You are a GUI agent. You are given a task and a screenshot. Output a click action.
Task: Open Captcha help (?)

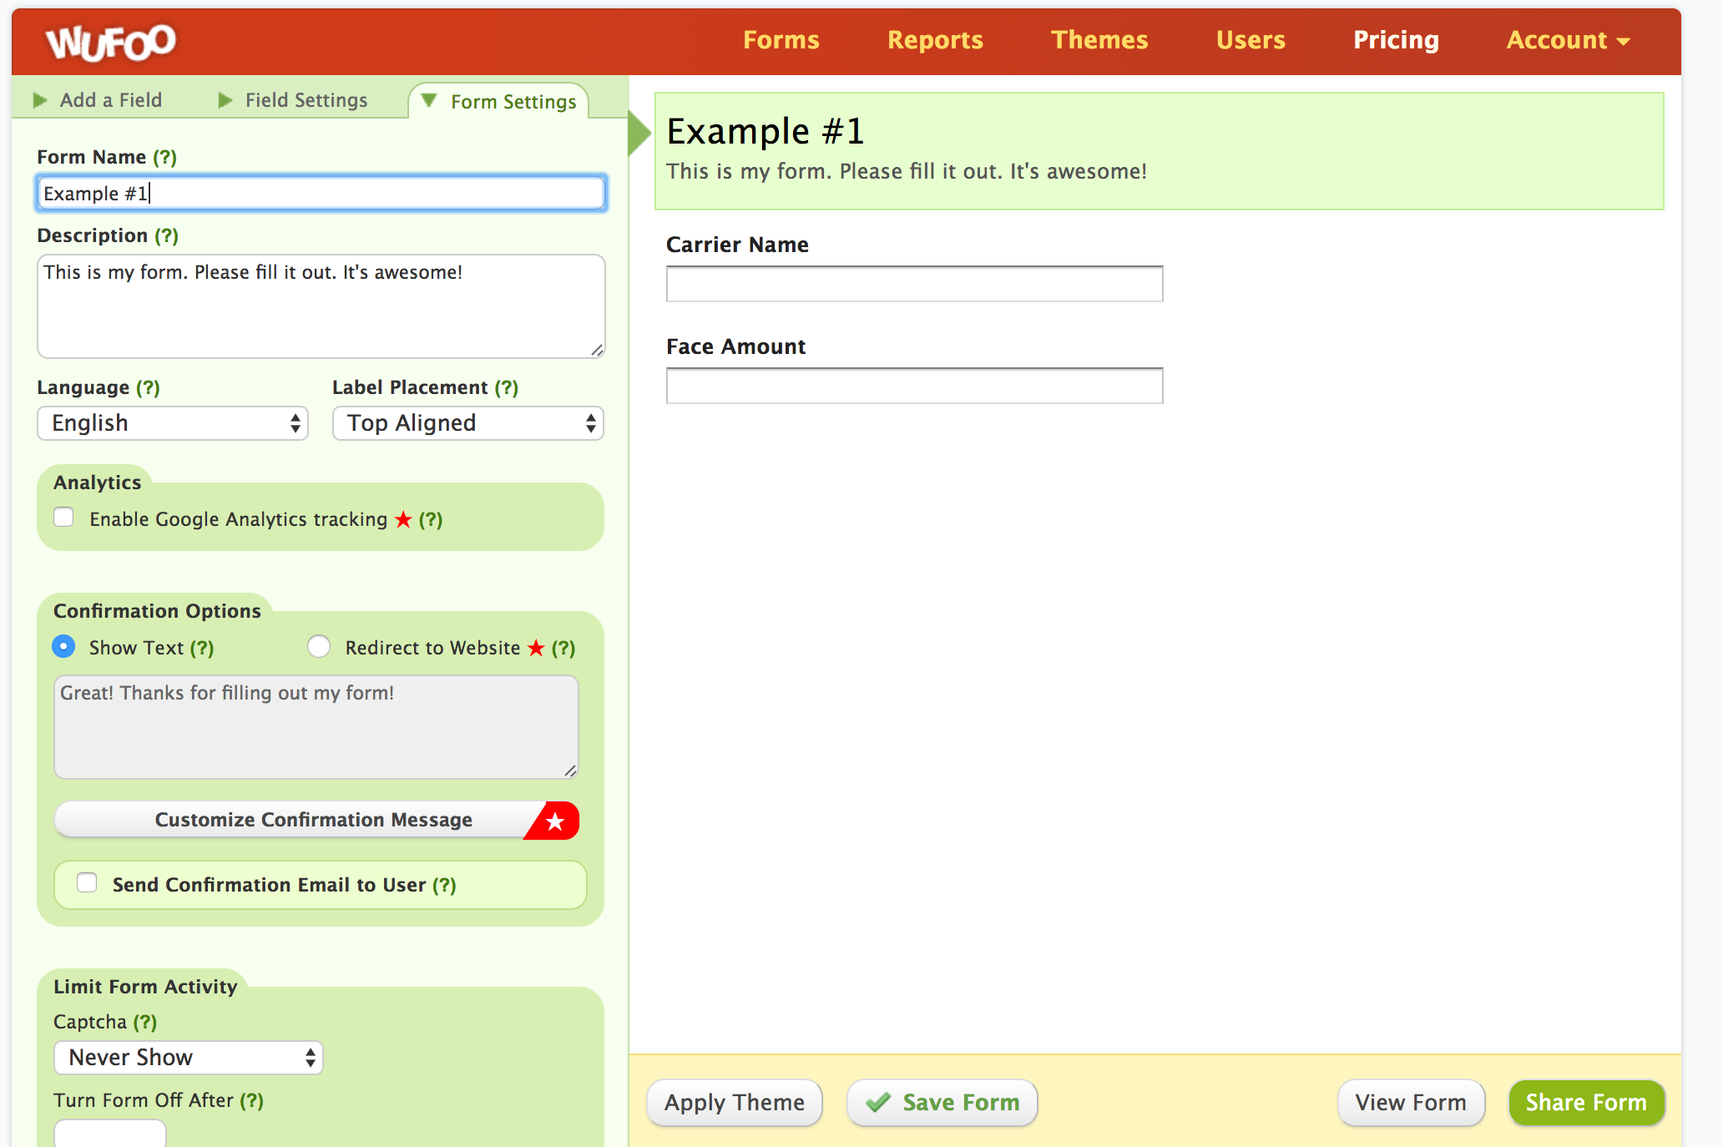145,1022
